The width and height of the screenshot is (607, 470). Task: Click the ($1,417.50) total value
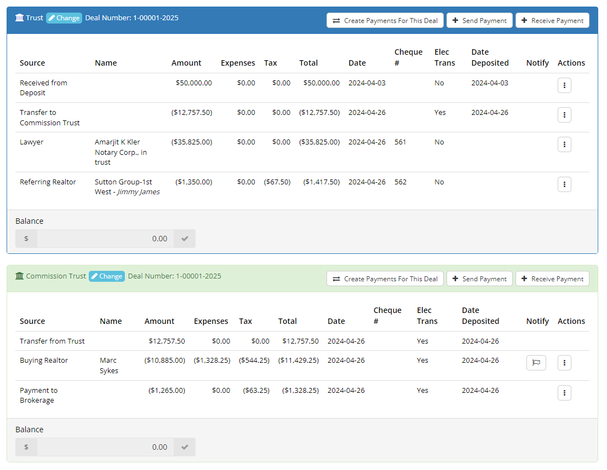(x=322, y=182)
